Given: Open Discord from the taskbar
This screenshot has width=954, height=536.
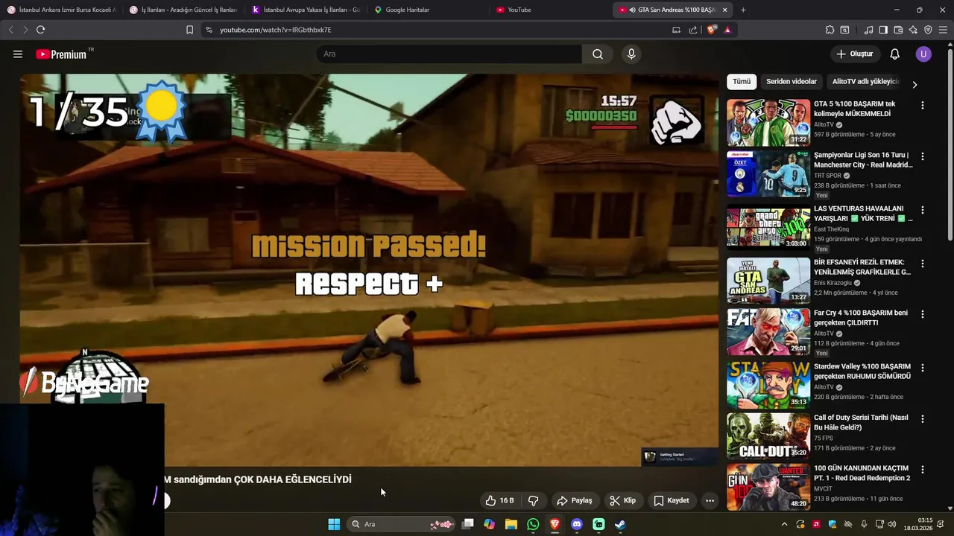Looking at the screenshot, I should point(576,524).
